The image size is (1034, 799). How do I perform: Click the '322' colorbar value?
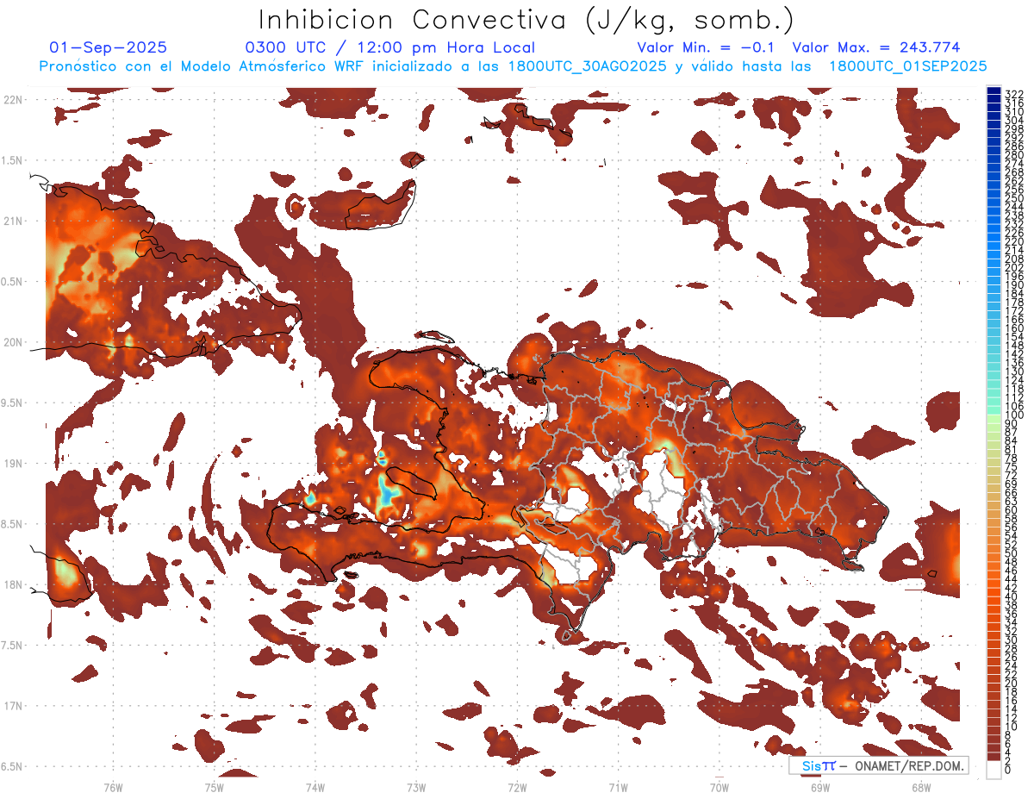pyautogui.click(x=1013, y=94)
